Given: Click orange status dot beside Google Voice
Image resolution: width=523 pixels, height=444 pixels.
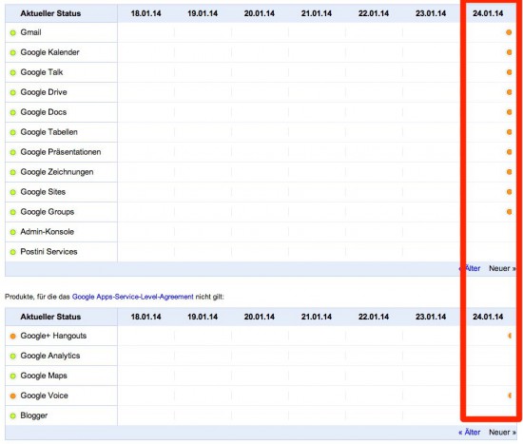Looking at the screenshot, I should point(13,396).
